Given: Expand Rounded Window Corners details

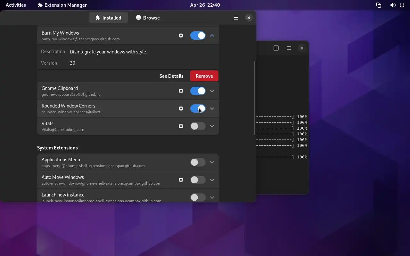Looking at the screenshot, I should (212, 108).
